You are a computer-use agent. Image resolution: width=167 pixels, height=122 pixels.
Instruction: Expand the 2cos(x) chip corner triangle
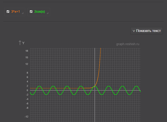coord(48,13)
